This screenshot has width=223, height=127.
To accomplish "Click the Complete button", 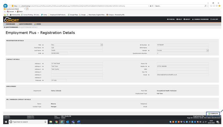I will (x=213, y=114).
